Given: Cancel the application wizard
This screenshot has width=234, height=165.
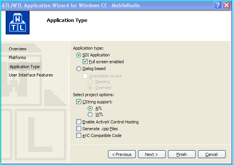Looking at the screenshot, I should (212, 154).
